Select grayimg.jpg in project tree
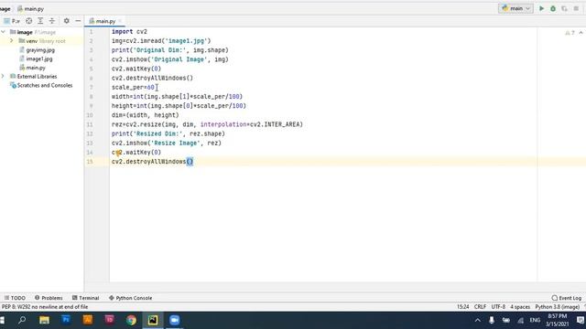 (x=40, y=49)
